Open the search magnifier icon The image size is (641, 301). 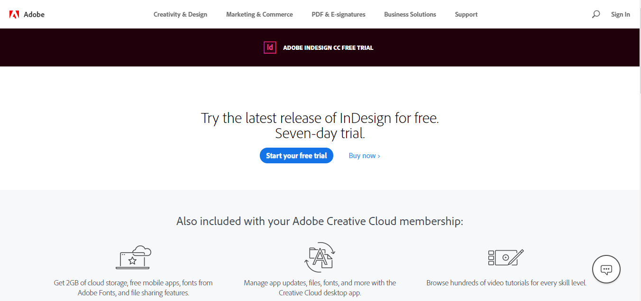point(596,14)
